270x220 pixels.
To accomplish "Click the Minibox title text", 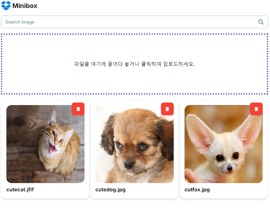I will pos(25,6).
